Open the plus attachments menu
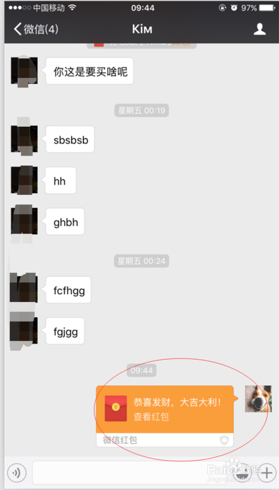The width and height of the screenshot is (279, 490). (x=266, y=472)
